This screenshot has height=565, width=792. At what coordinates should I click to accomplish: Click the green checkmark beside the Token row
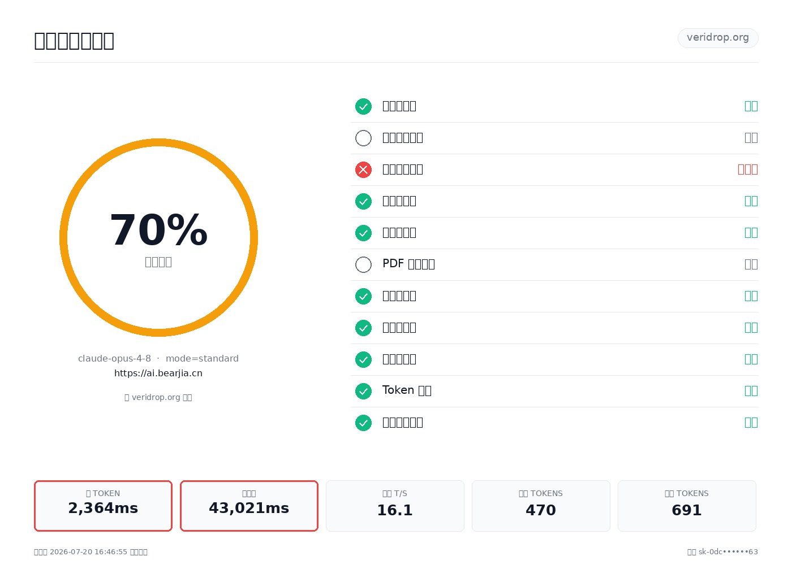tap(363, 391)
